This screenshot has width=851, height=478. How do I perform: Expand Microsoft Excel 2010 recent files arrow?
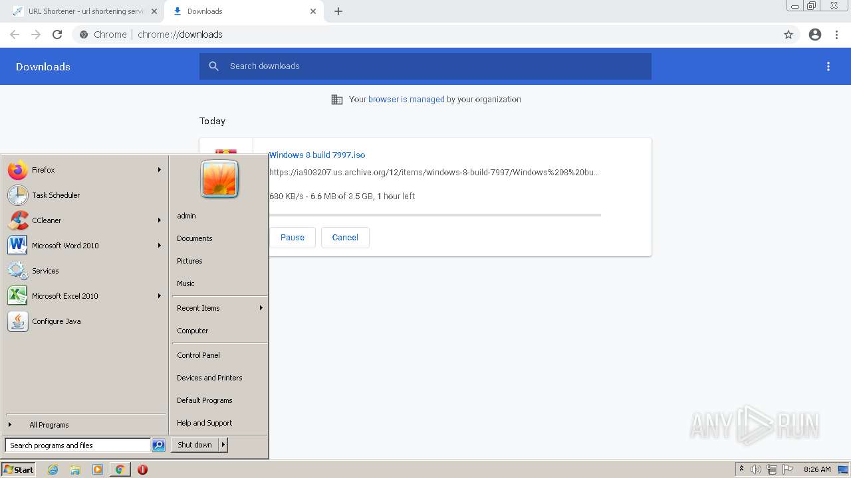(x=160, y=296)
